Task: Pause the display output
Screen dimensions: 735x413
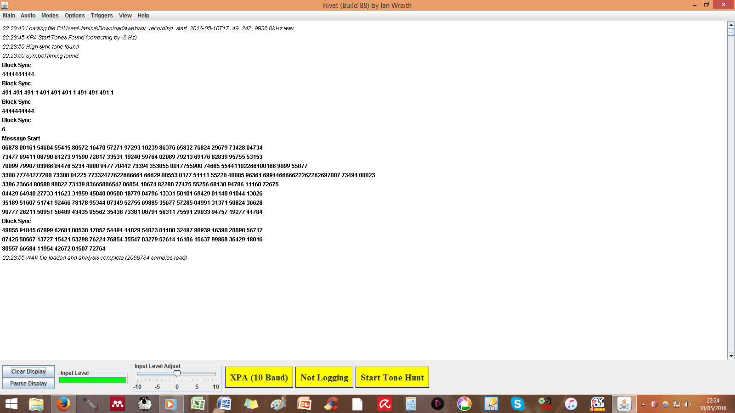Action: point(28,384)
